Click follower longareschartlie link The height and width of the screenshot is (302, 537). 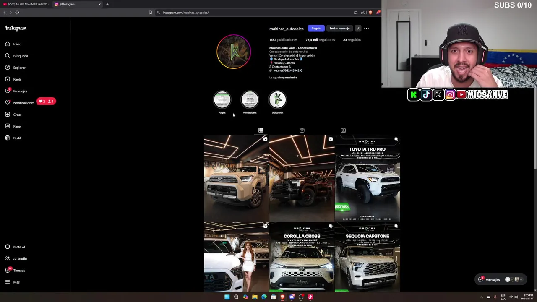tap(288, 78)
